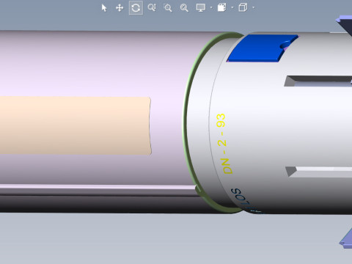Choose the zoom in/out magnifier tool
This screenshot has width=352, height=264.
coord(152,8)
